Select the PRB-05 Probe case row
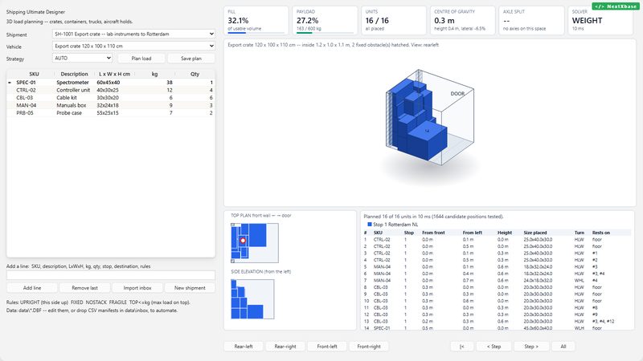643x361 pixels. tap(111, 113)
